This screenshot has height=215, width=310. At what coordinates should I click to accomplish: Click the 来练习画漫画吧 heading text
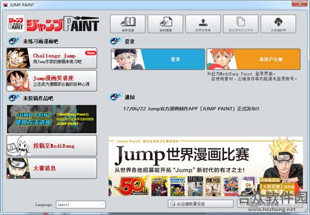(41, 41)
